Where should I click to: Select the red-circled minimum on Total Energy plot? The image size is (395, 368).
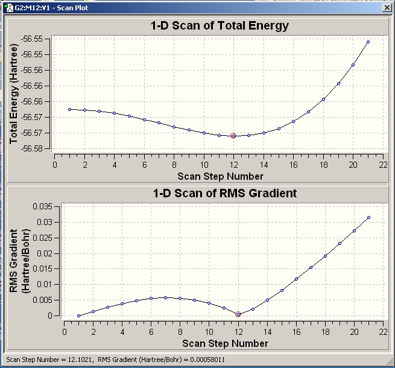click(233, 136)
